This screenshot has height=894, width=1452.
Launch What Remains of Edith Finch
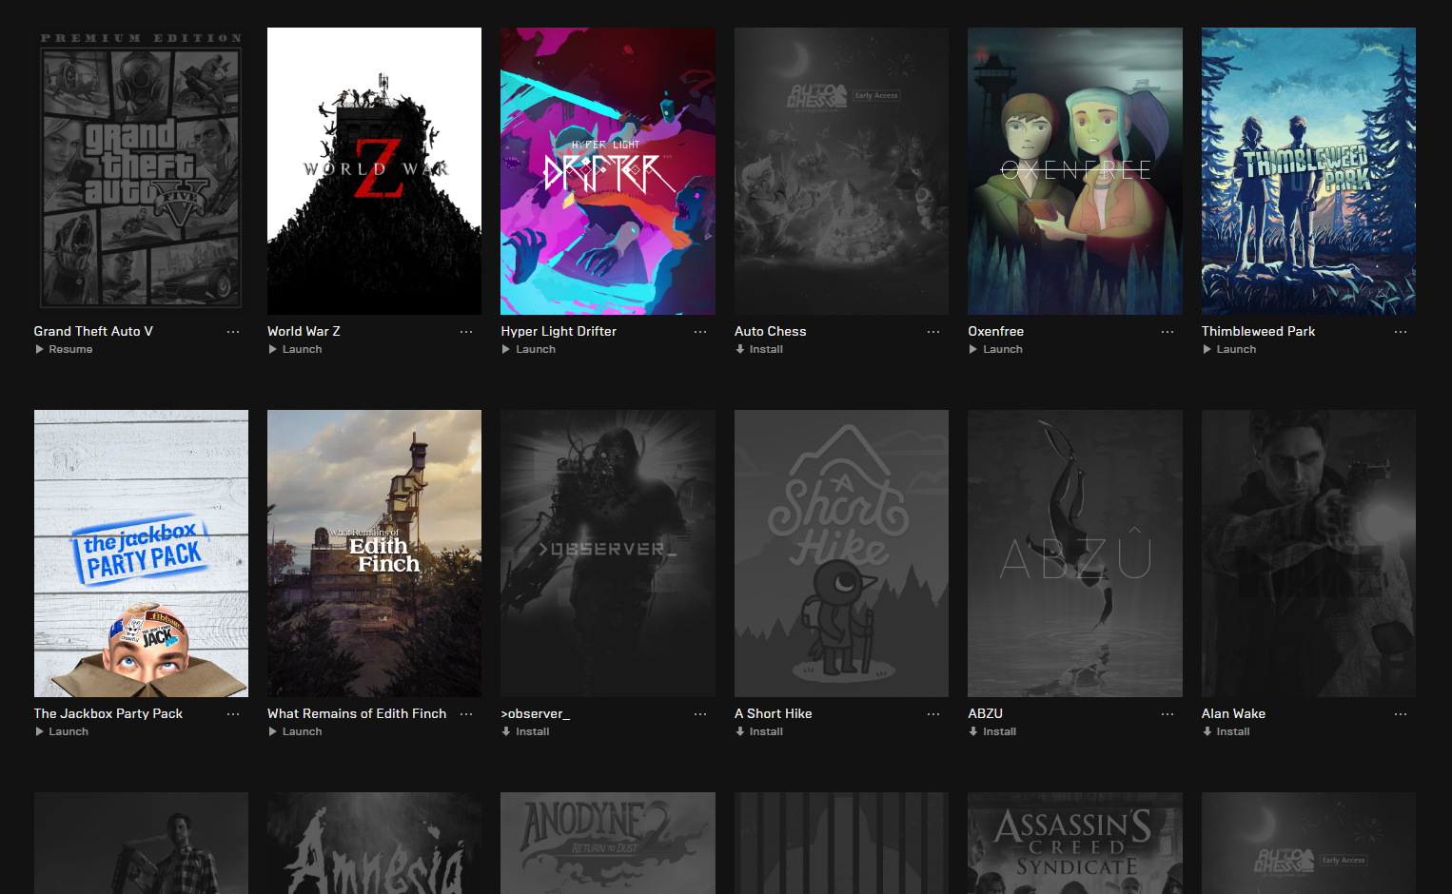295,731
